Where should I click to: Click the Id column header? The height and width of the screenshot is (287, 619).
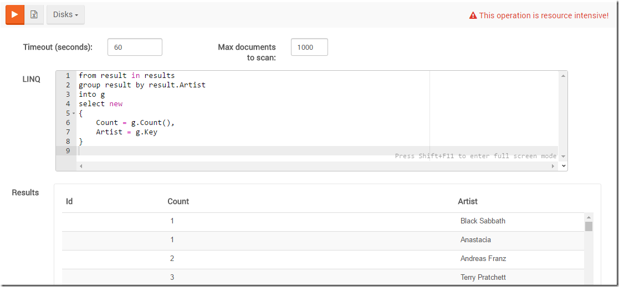(69, 201)
